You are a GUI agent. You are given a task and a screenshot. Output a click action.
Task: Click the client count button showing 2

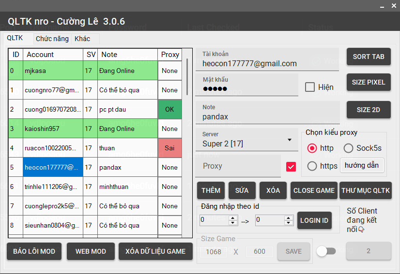click(369, 251)
